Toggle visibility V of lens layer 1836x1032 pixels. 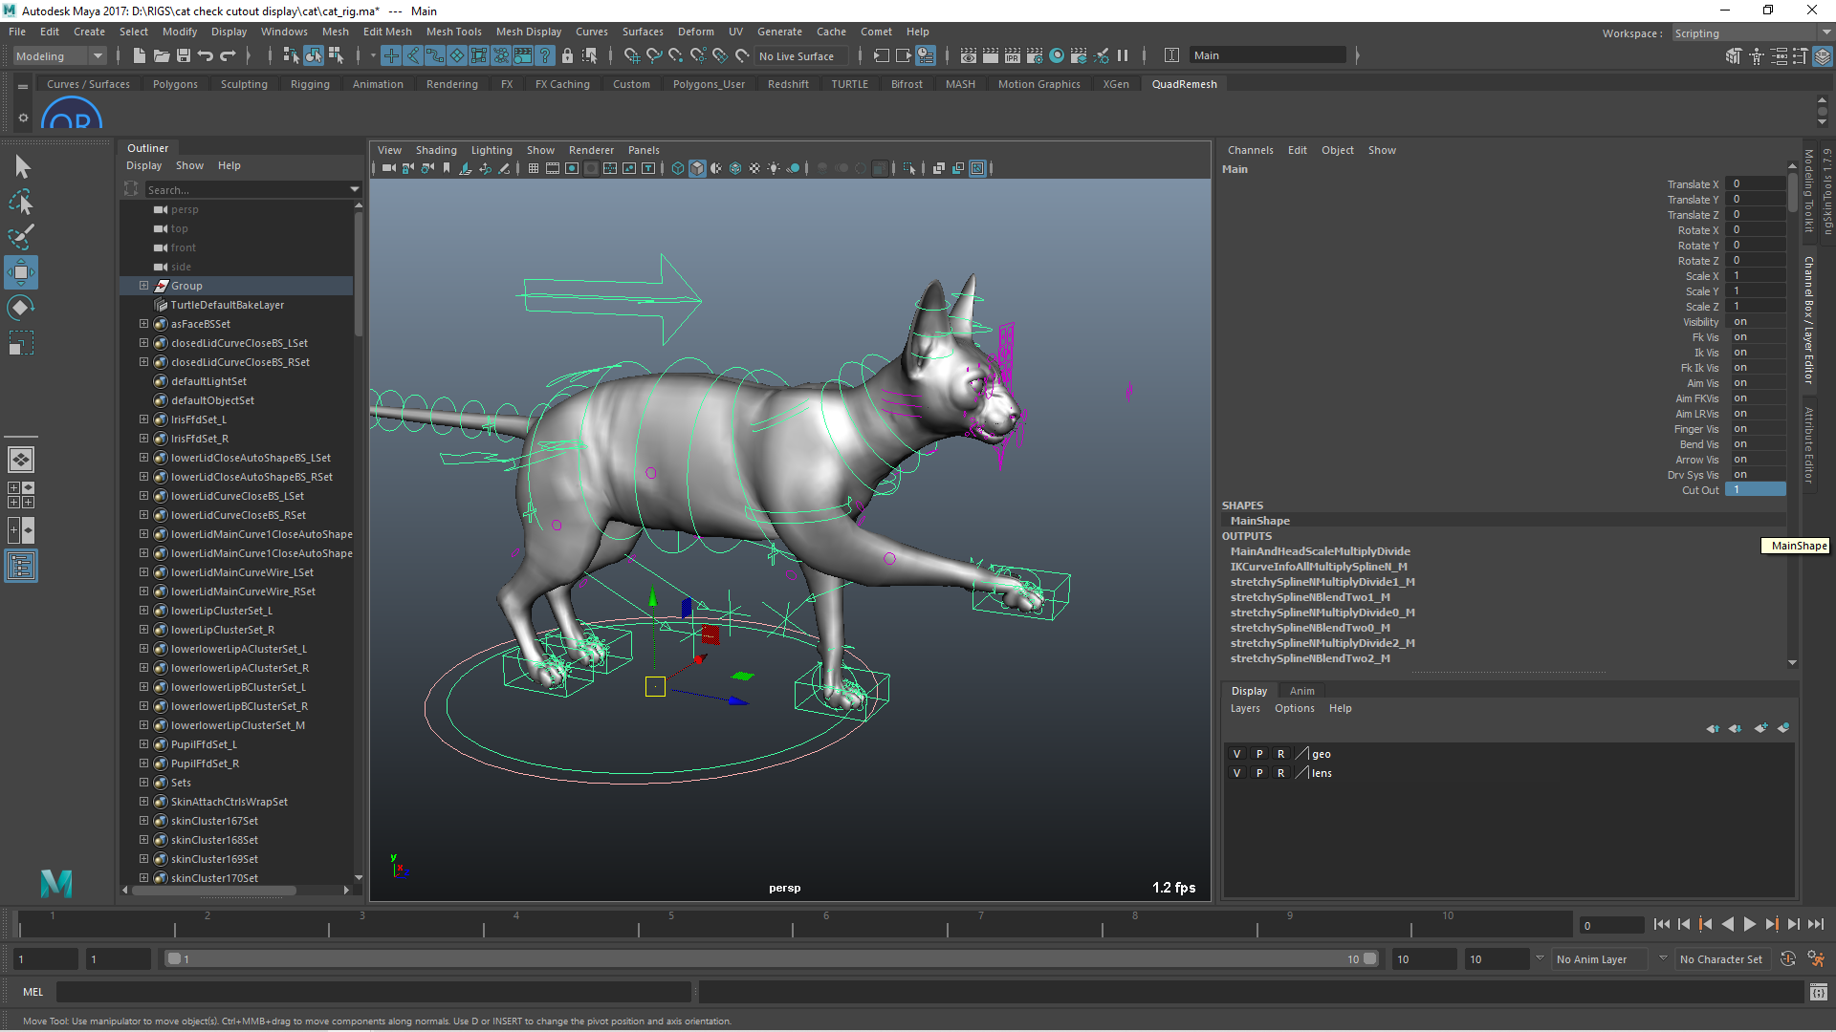pyautogui.click(x=1236, y=773)
